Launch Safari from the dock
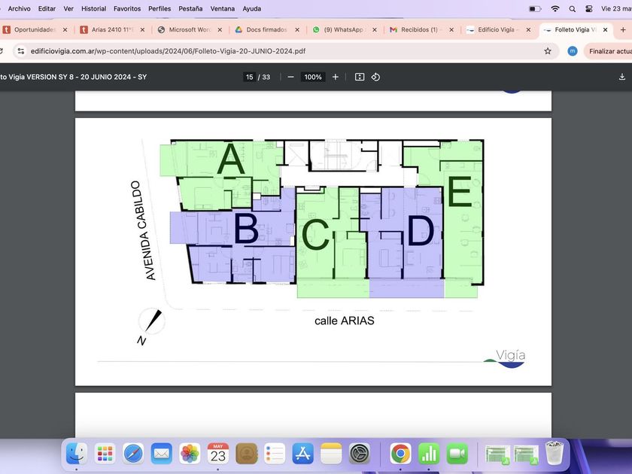632x474 pixels. (x=133, y=454)
